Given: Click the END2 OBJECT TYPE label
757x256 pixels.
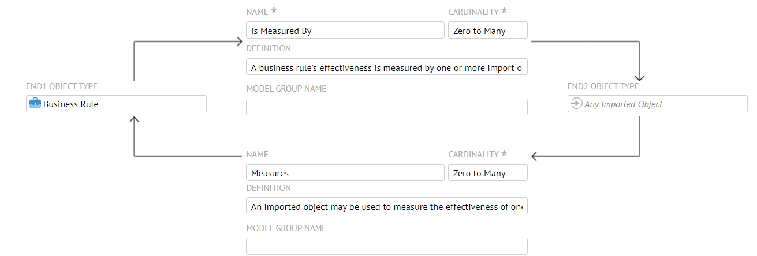Looking at the screenshot, I should (603, 86).
